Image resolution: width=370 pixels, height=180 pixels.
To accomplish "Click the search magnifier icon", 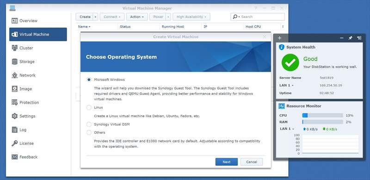I will (x=235, y=17).
